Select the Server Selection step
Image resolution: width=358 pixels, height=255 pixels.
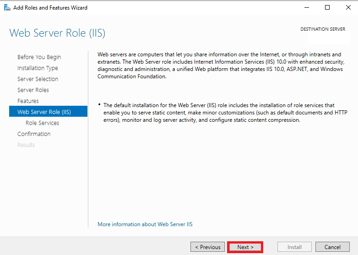(38, 79)
